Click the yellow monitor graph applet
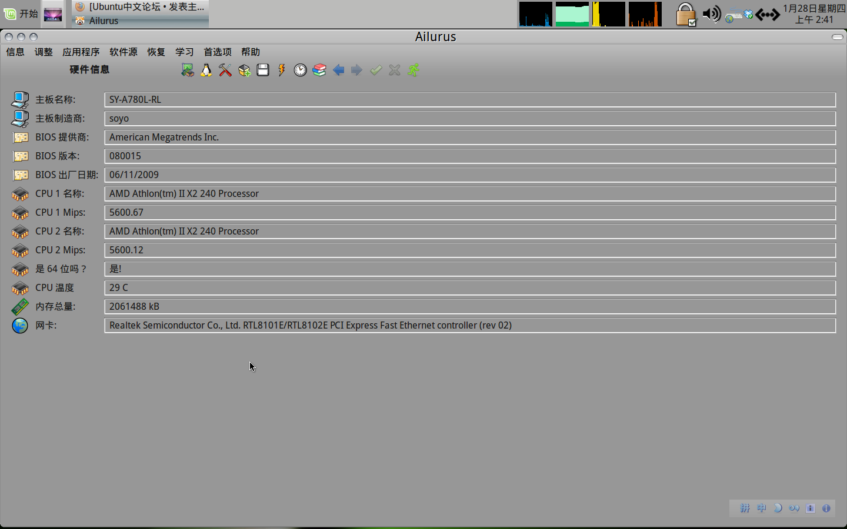 tap(608, 14)
